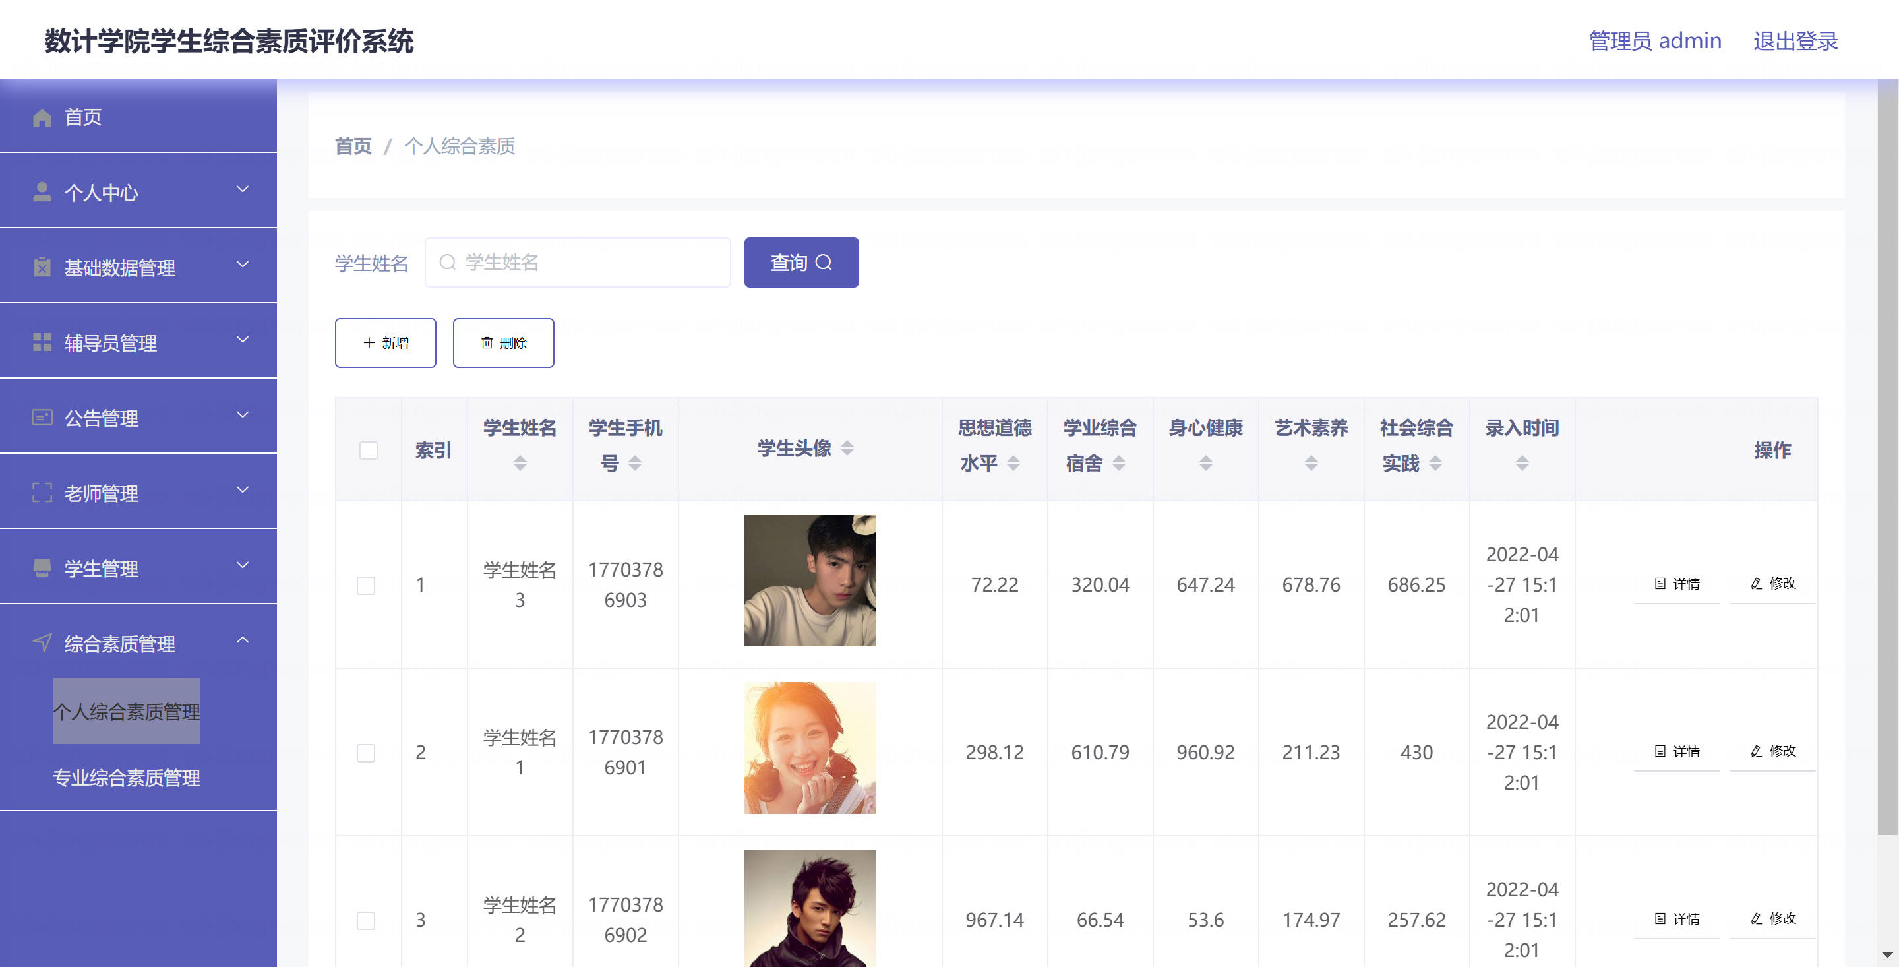Click the 686.25 score cell
The height and width of the screenshot is (967, 1899).
(1416, 585)
